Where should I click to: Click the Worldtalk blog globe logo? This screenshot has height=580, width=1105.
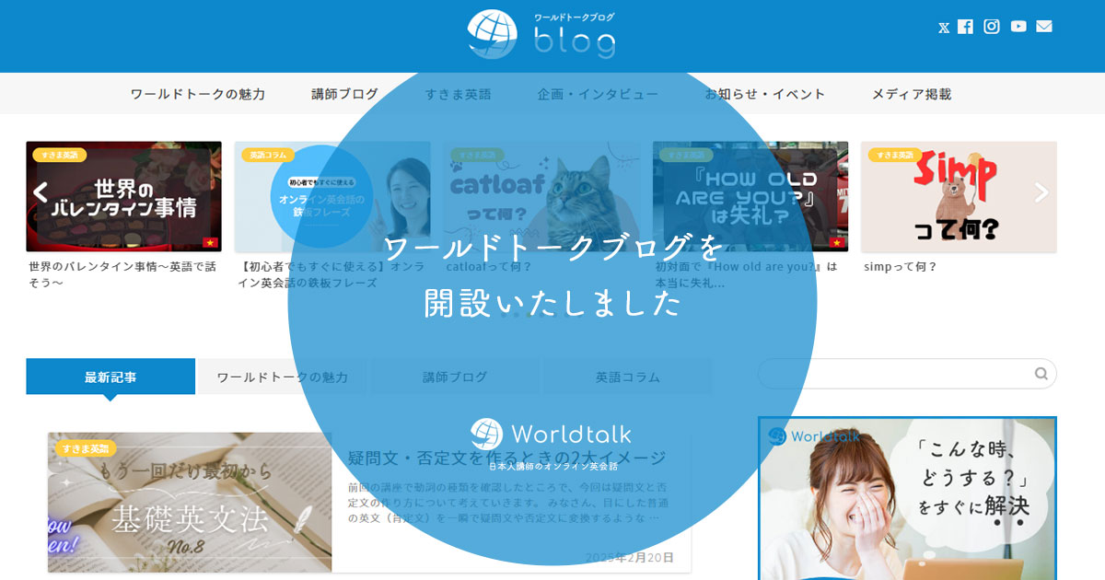point(541,35)
